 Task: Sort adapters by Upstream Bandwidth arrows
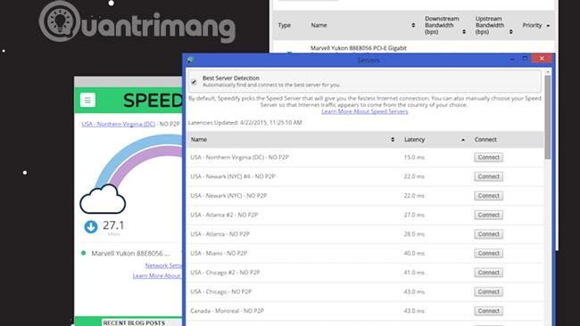(x=510, y=32)
